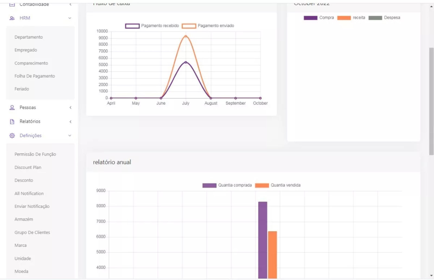The width and height of the screenshot is (434, 280).
Task: Click the Contabilidade icon at top of sidebar
Action: (12, 4)
